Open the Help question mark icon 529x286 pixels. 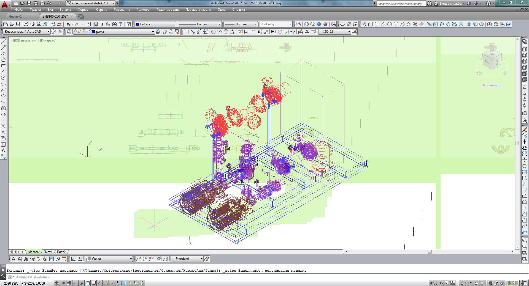click(x=129, y=24)
